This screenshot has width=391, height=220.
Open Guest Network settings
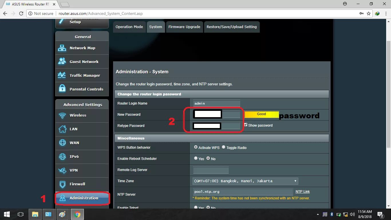(82, 62)
